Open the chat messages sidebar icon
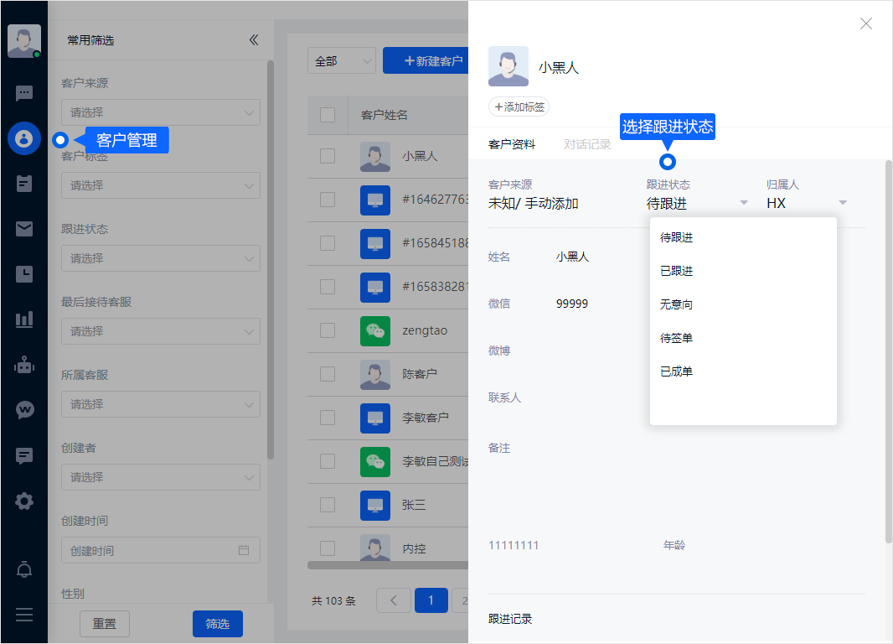The height and width of the screenshot is (644, 893). click(x=24, y=93)
